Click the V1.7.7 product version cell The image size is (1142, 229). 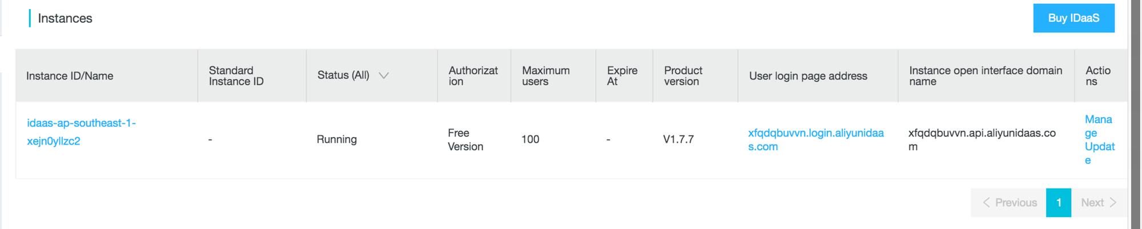678,139
